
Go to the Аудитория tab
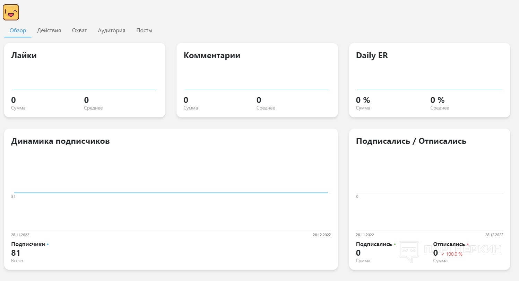coord(111,30)
